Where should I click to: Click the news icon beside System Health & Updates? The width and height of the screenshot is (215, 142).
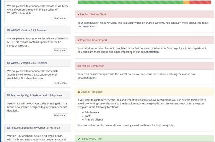click(9, 95)
